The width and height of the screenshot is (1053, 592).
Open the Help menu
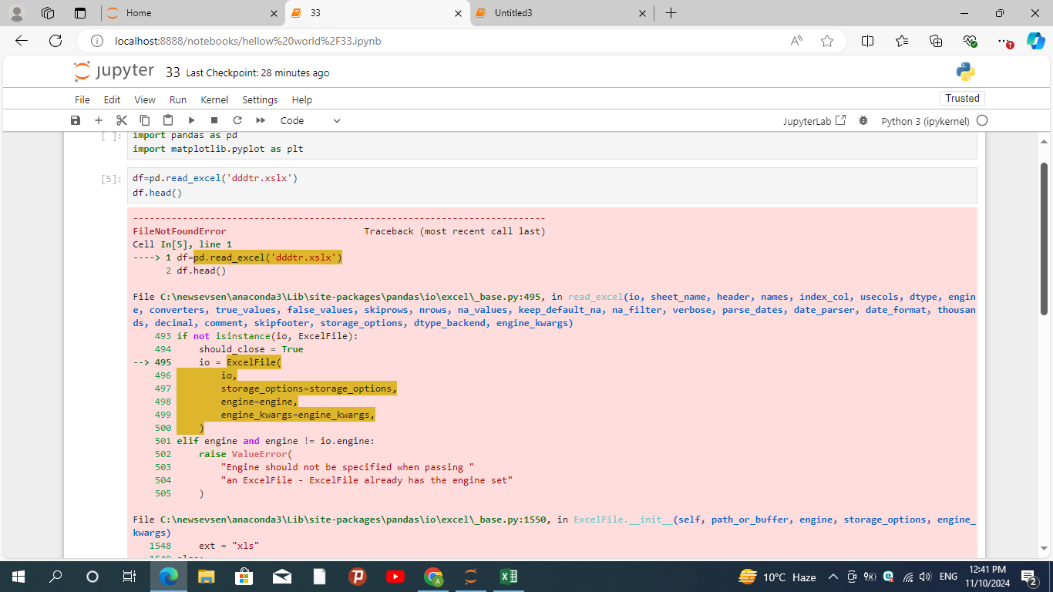point(302,99)
